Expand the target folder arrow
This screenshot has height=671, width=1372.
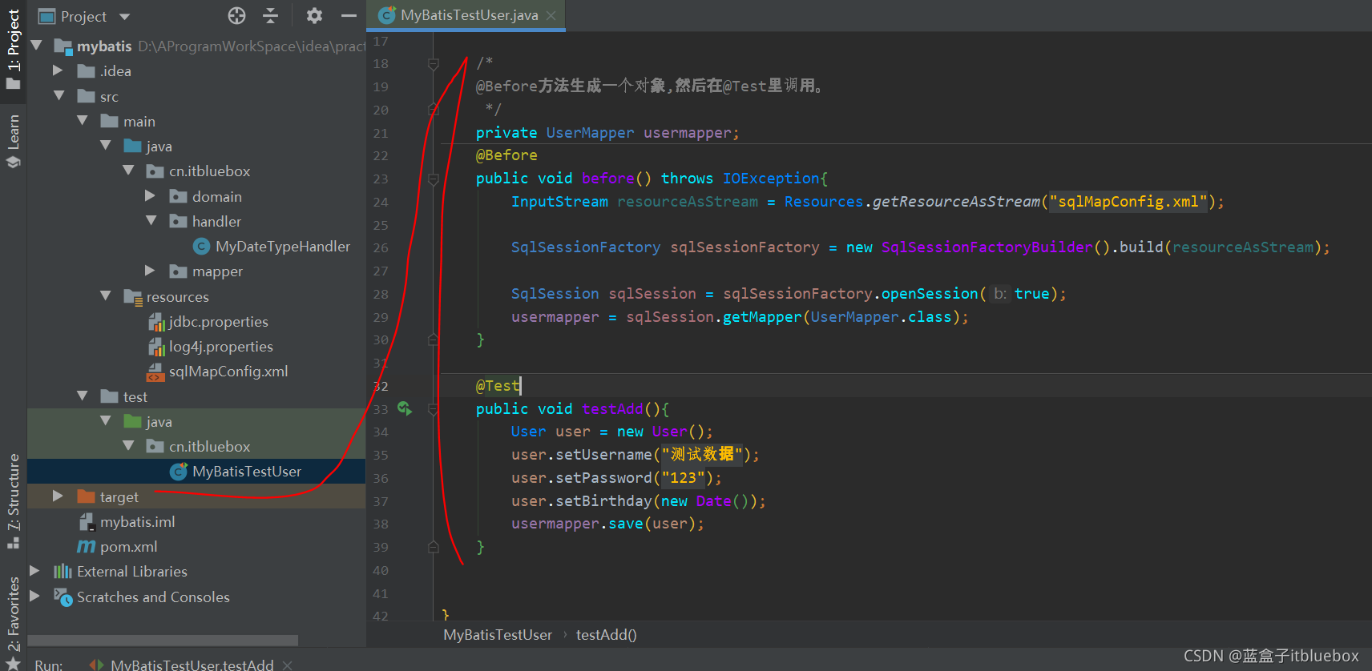pyautogui.click(x=58, y=496)
